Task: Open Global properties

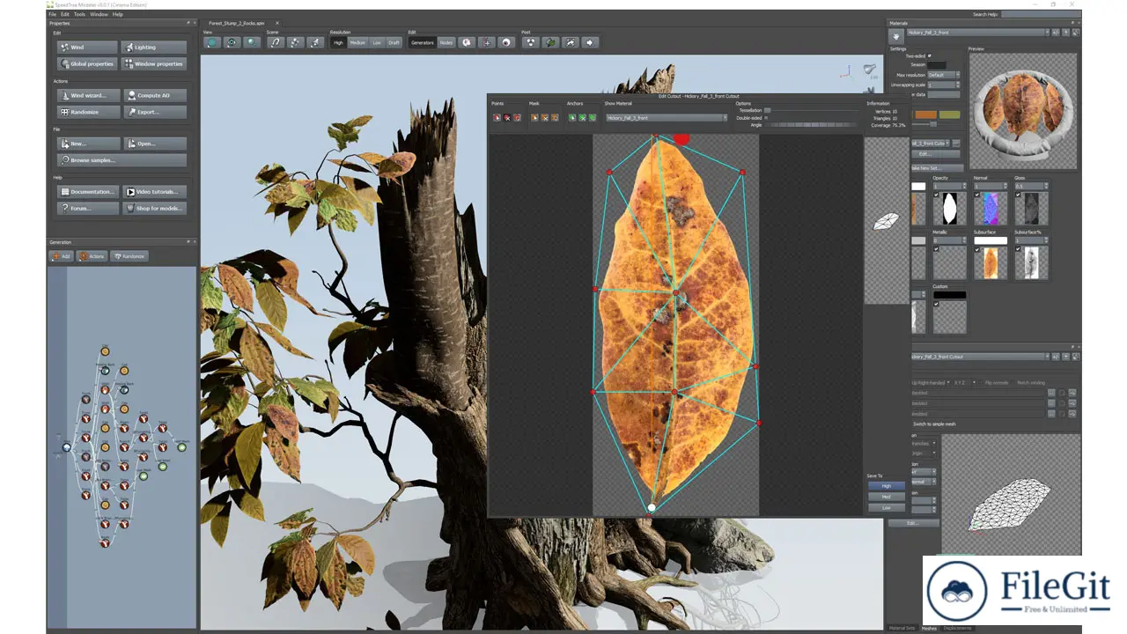Action: point(87,63)
